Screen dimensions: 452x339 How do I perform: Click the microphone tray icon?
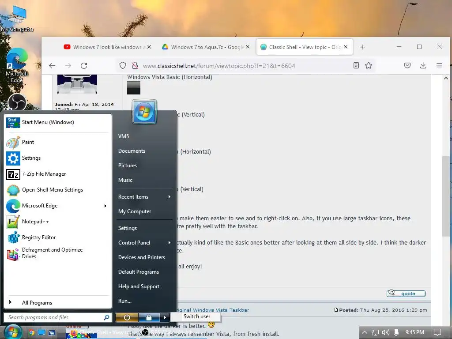tap(396, 332)
